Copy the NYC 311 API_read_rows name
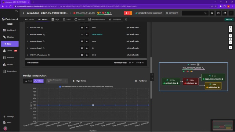The image size is (235, 132). tap(49, 55)
